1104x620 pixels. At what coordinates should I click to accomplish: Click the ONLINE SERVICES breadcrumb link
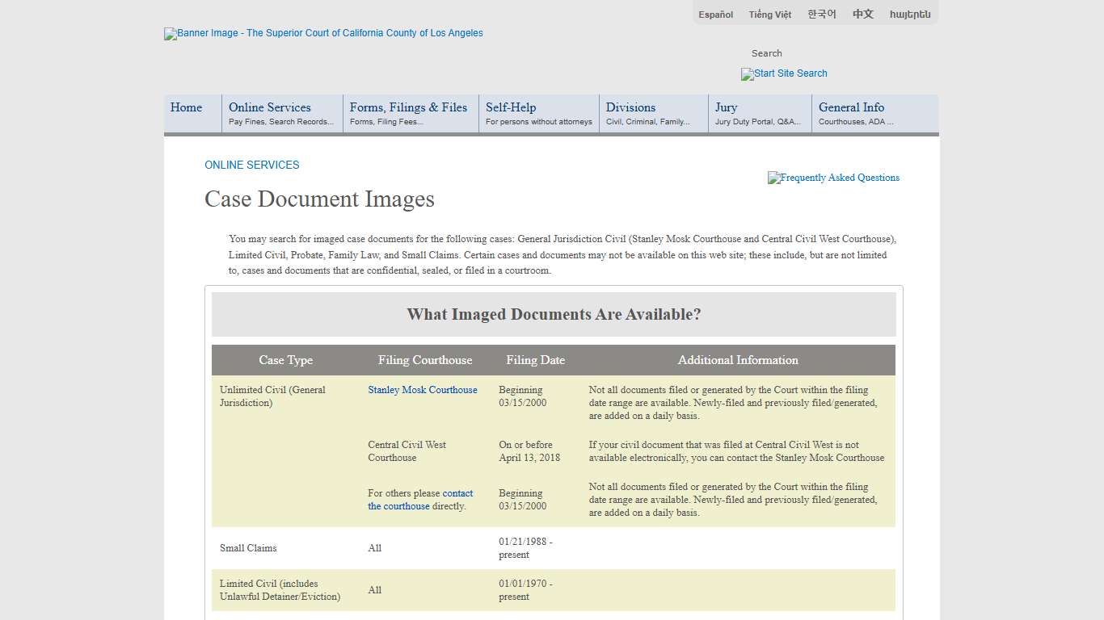[252, 165]
